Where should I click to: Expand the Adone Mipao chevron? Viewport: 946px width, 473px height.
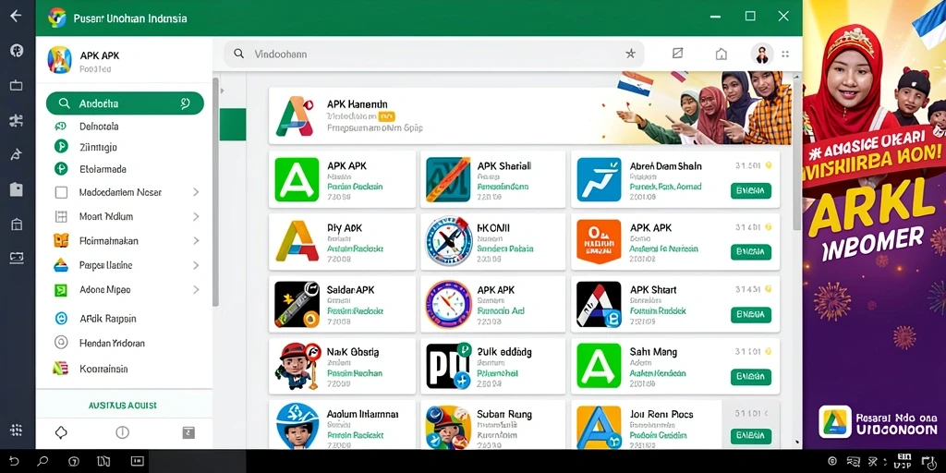coord(196,289)
